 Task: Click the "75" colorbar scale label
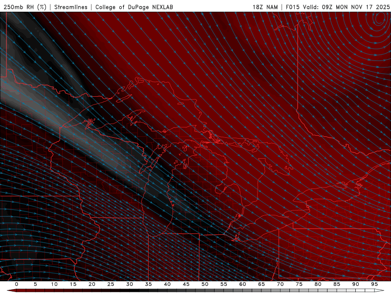click(x=299, y=284)
